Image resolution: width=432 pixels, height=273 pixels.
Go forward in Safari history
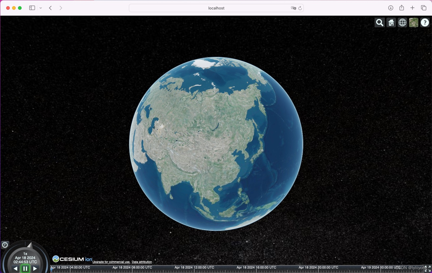pos(61,8)
